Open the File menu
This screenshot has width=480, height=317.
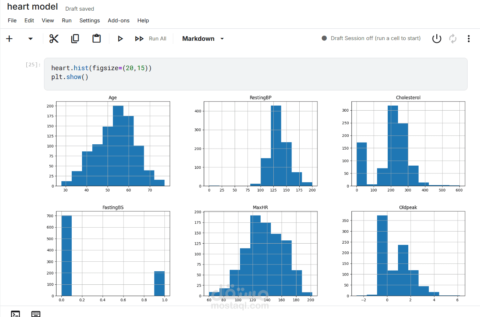(12, 21)
